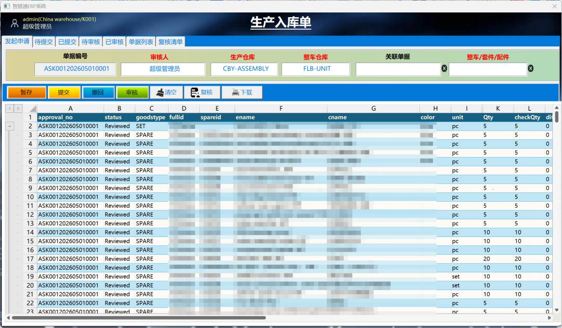Click the goodstype header cell

tap(151, 117)
